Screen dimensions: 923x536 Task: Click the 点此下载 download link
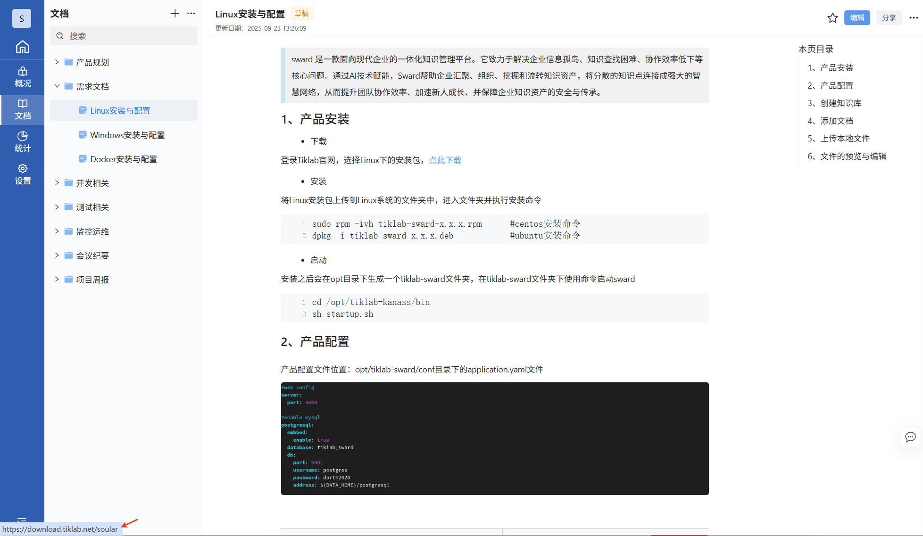click(x=445, y=160)
